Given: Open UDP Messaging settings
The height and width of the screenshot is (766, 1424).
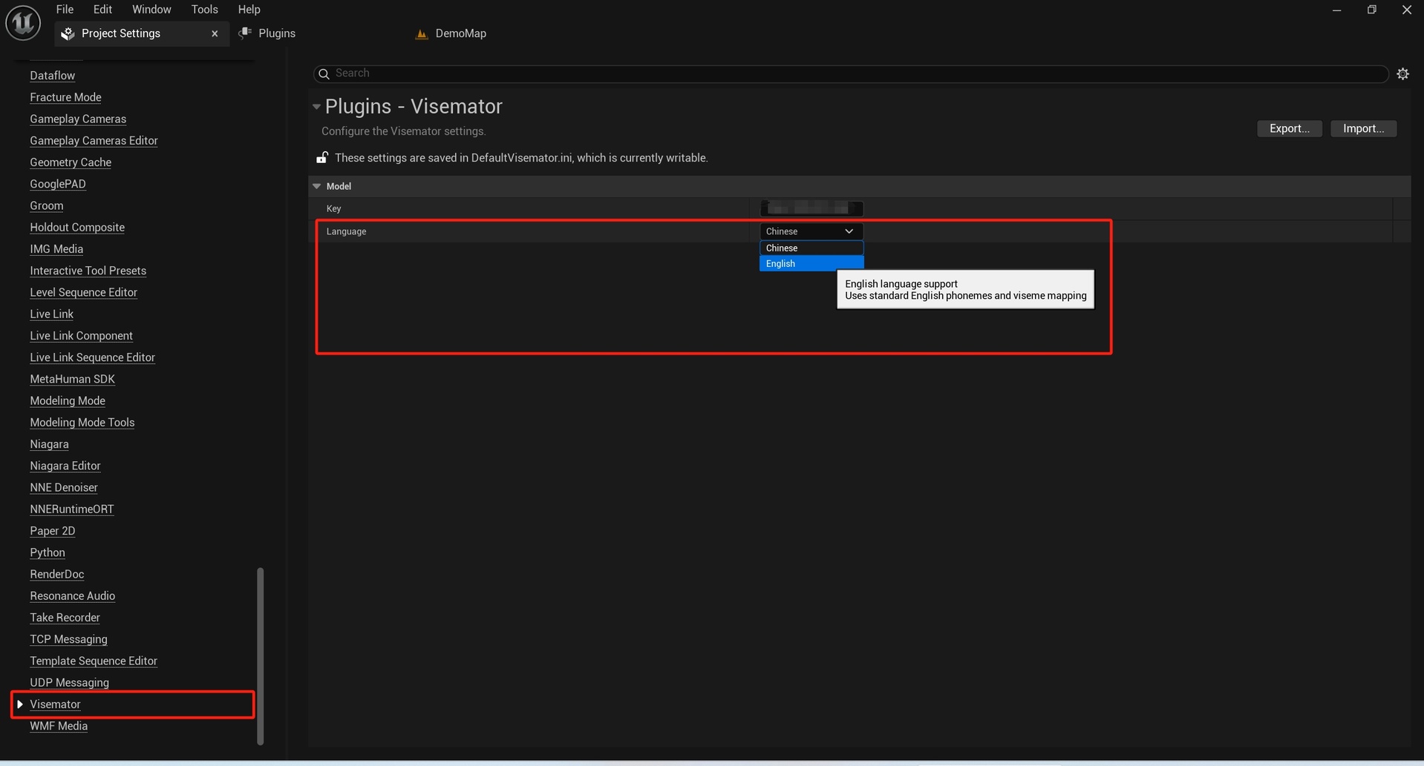Looking at the screenshot, I should [70, 683].
